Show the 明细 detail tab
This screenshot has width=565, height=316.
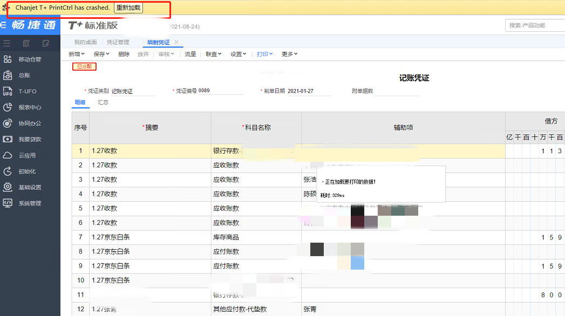(80, 102)
